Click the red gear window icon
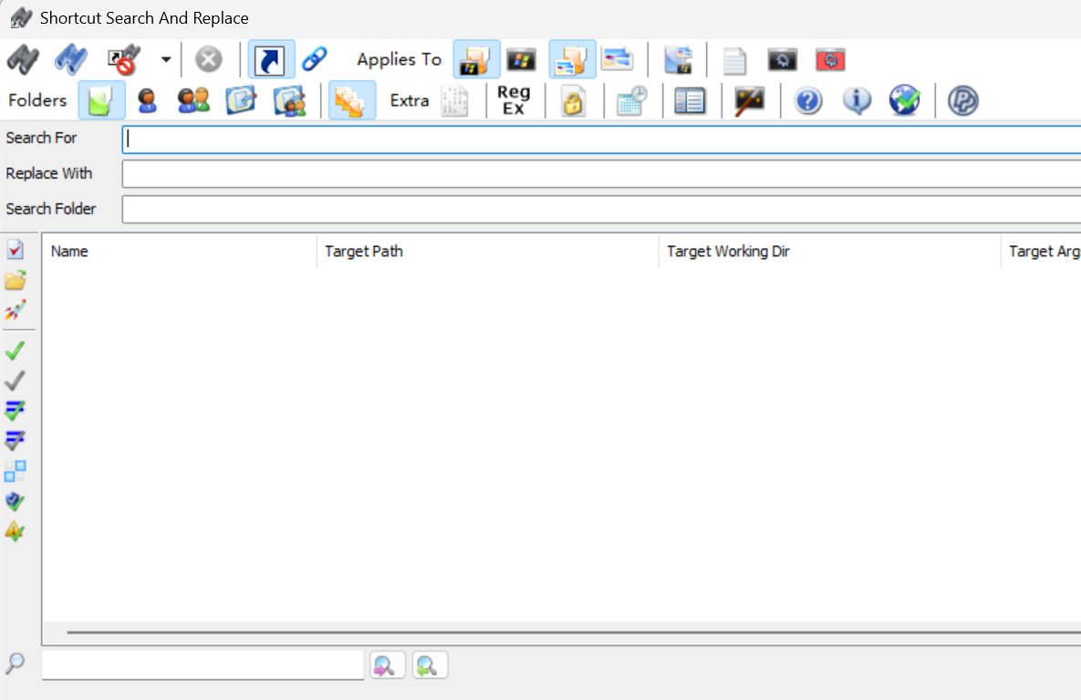Viewport: 1081px width, 700px height. 830,60
